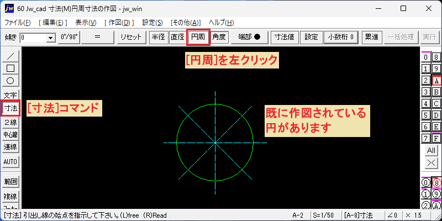Click the layer X cross button
442x221 pixels.
point(431,162)
